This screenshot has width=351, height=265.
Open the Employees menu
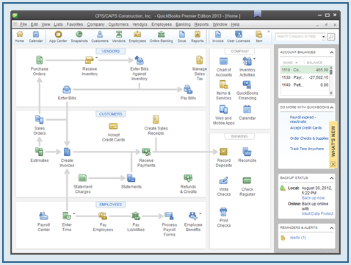162,24
